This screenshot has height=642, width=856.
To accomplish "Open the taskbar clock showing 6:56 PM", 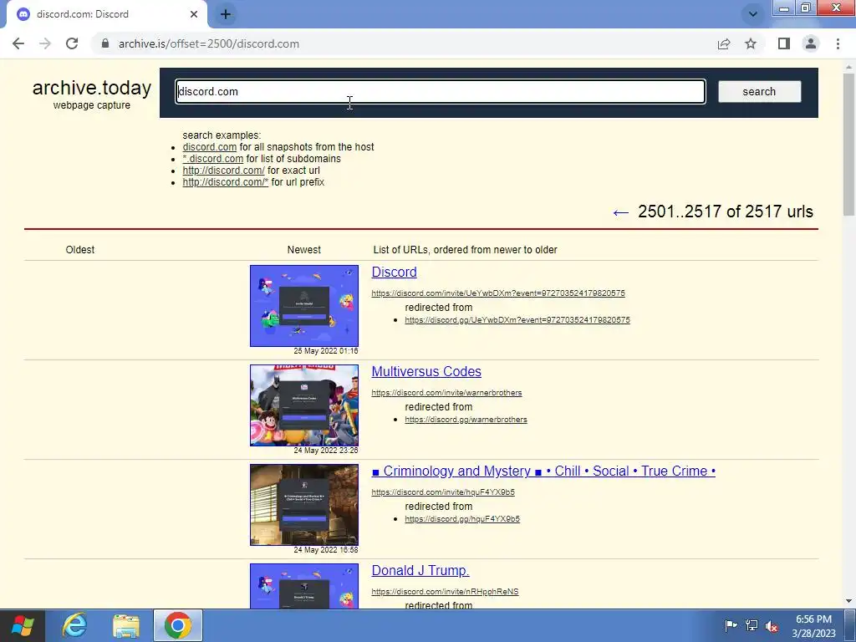I will click(x=813, y=626).
